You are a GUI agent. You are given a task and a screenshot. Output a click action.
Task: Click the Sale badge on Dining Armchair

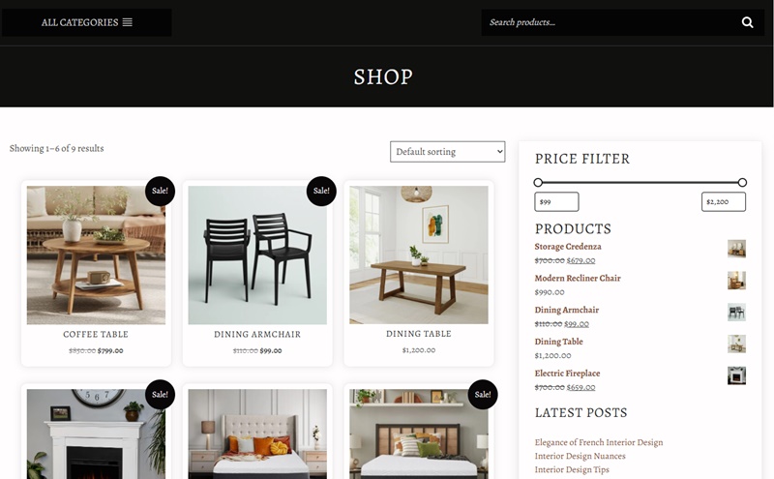point(321,191)
